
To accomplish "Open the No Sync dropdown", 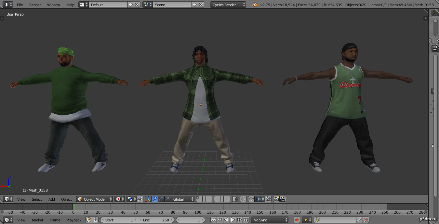I will point(270,220).
